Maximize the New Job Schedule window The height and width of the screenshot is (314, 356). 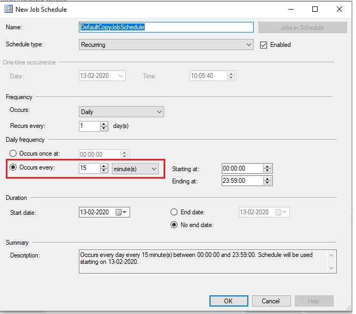(315, 9)
